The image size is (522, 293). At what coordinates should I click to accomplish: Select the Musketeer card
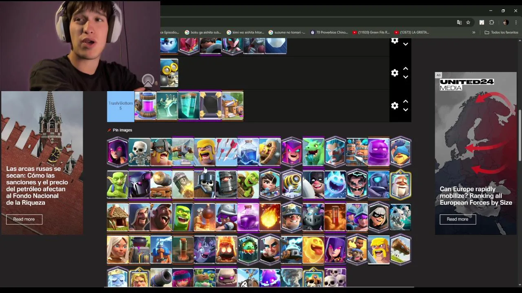point(226,217)
